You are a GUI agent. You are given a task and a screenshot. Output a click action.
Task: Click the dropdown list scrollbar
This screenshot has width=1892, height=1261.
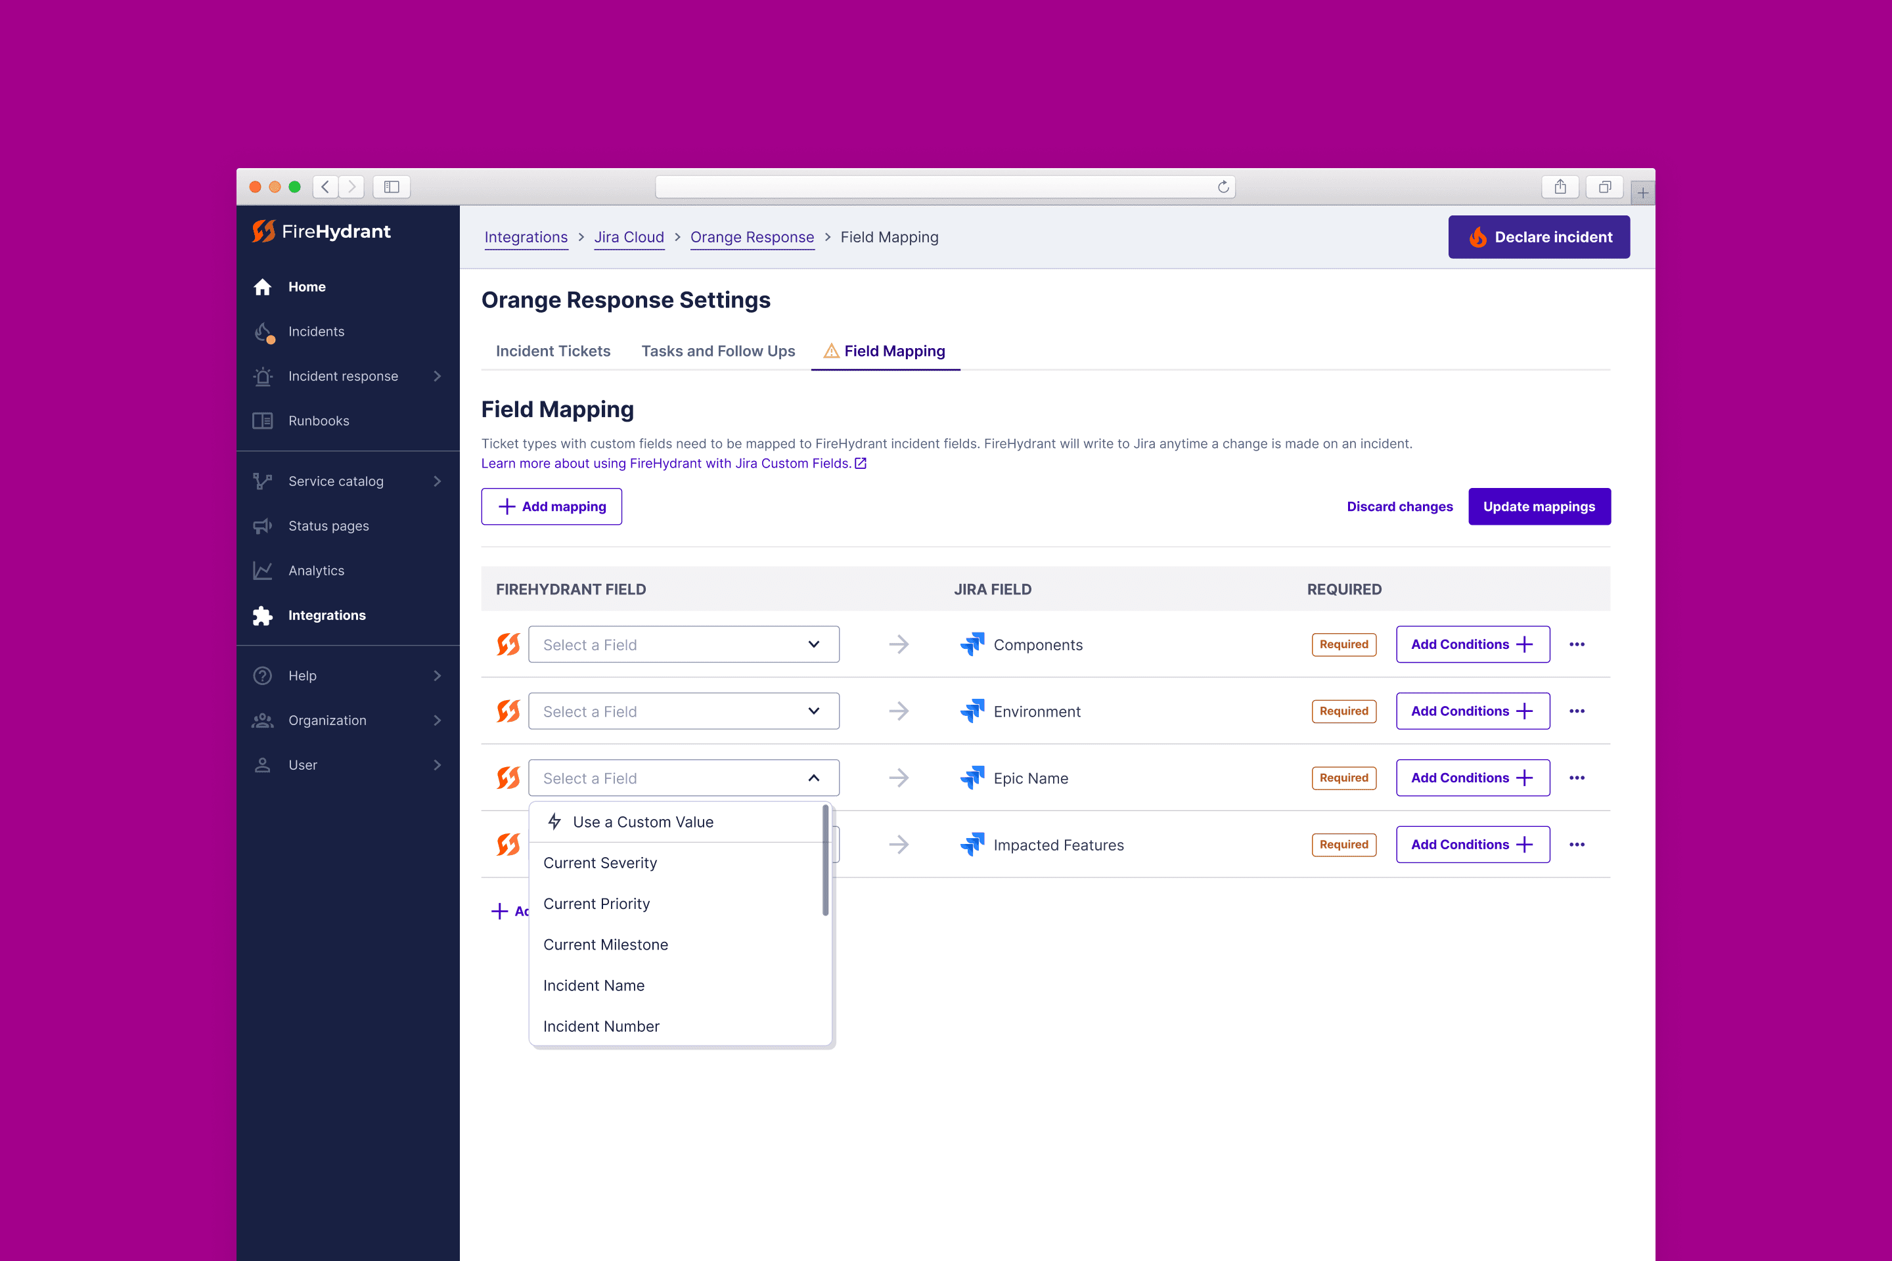(x=825, y=860)
